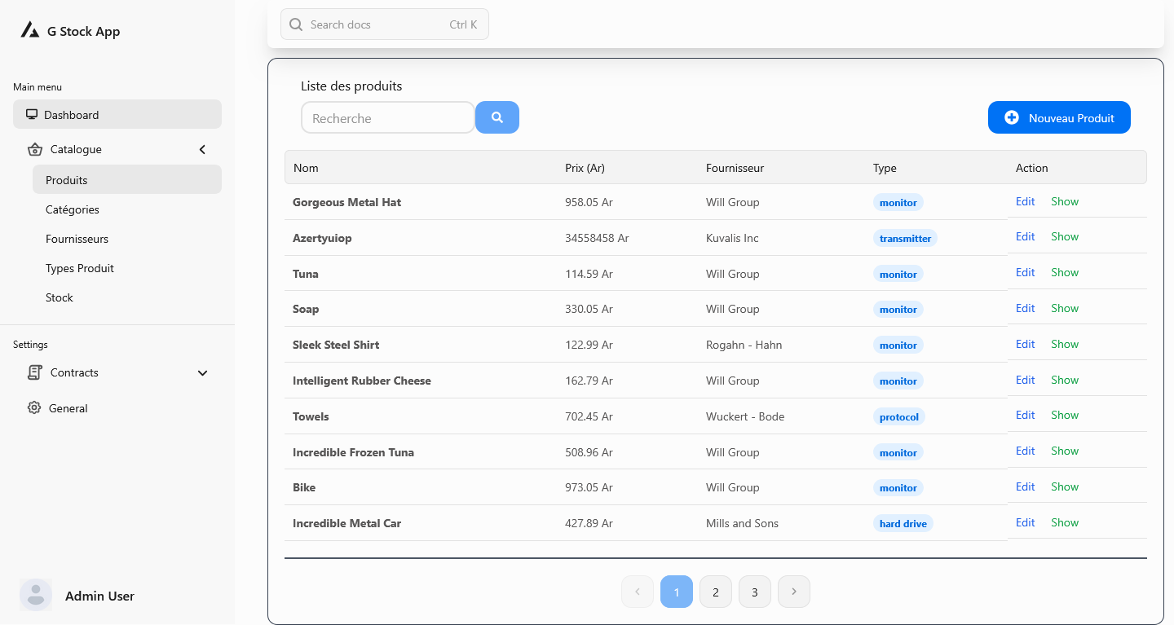This screenshot has height=625, width=1174.
Task: Go to page 3 of products
Action: (755, 592)
